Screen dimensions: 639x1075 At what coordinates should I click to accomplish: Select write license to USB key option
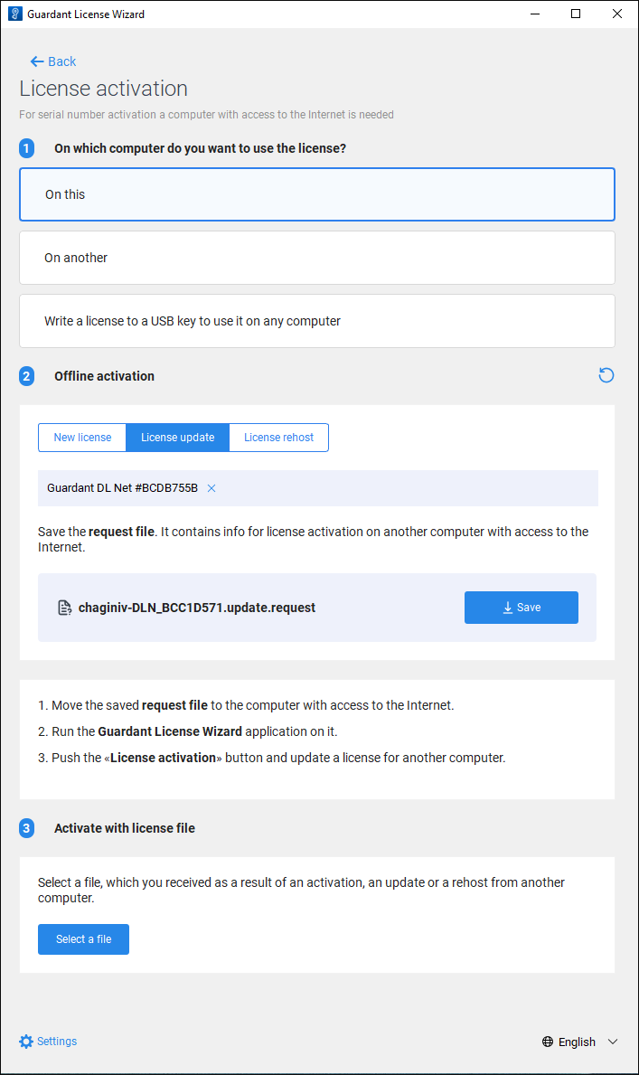point(316,321)
